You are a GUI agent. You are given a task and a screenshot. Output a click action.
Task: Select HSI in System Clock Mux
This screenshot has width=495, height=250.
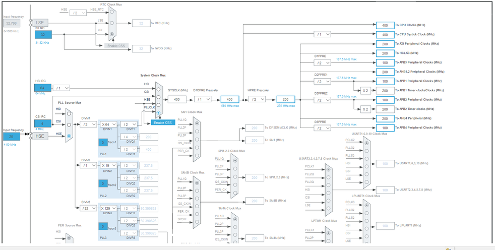[x=158, y=90]
